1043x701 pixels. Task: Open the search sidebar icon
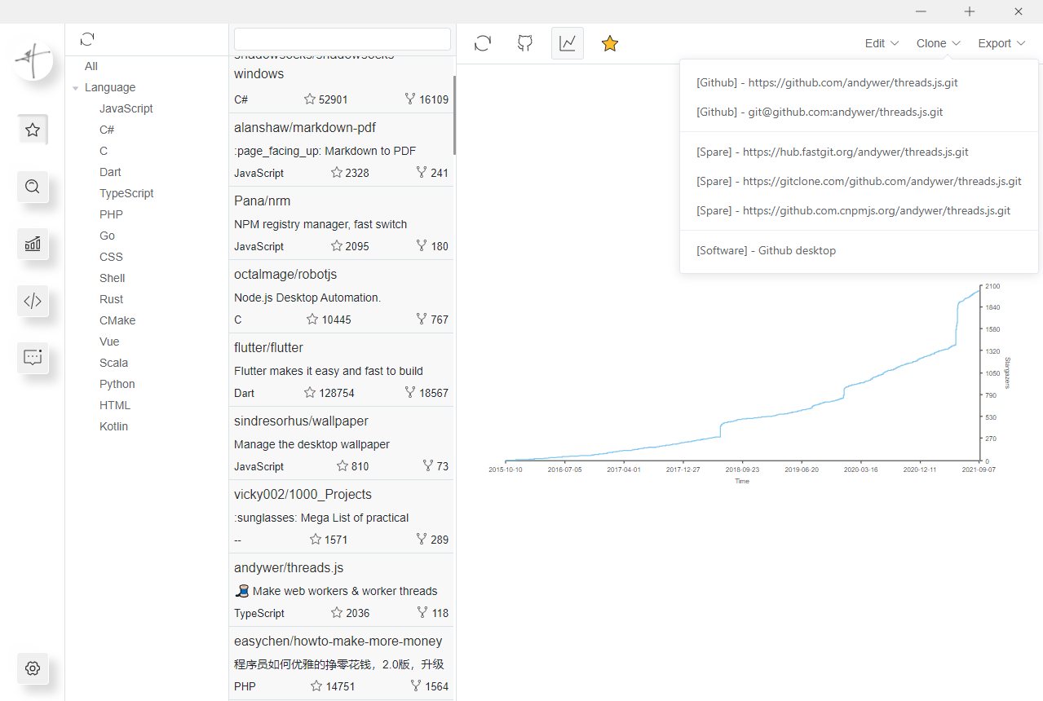pos(33,187)
